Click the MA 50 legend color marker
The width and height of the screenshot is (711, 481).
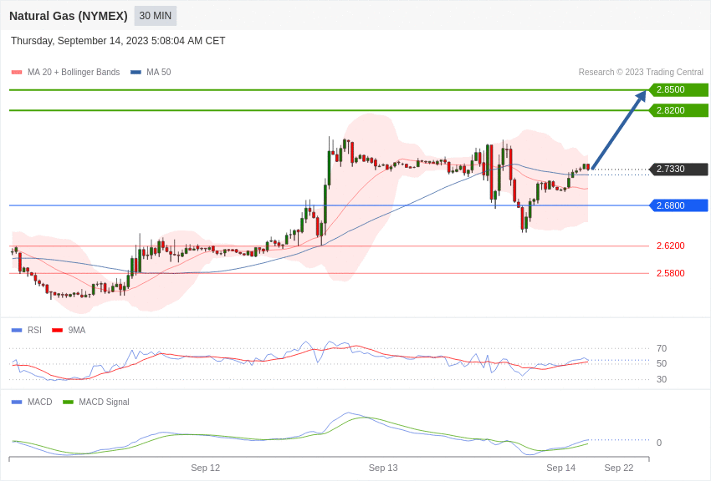tap(136, 73)
